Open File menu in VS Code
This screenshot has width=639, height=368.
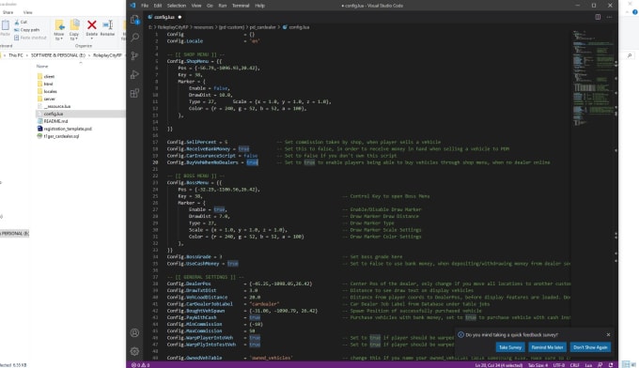pos(145,6)
